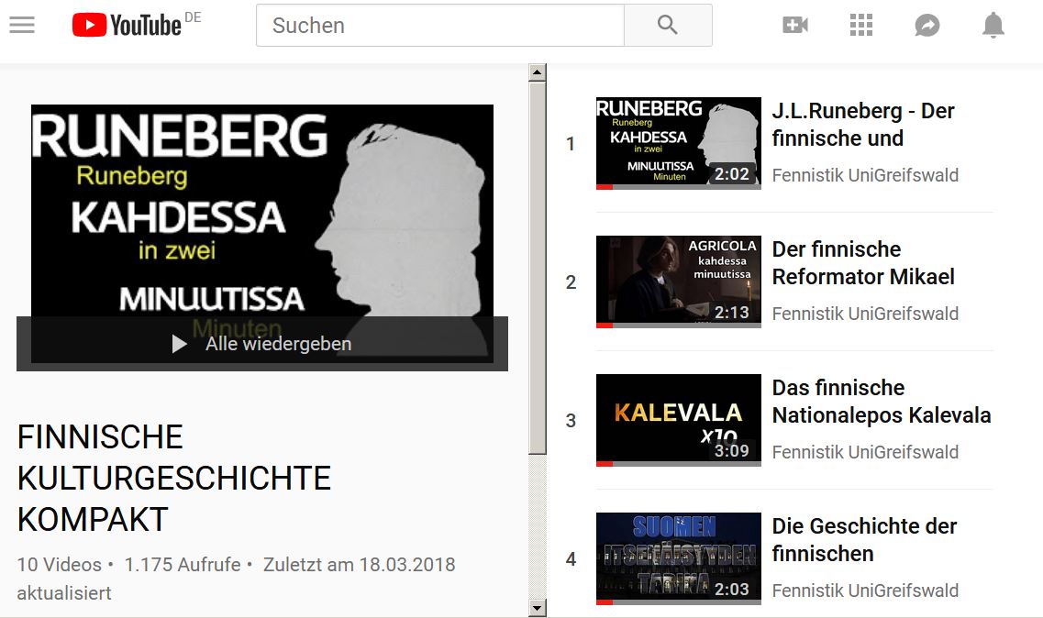Screen dimensions: 1043x618
Task: Open Fennistik UniGreifswald channel under Kalevala video
Action: 865,452
